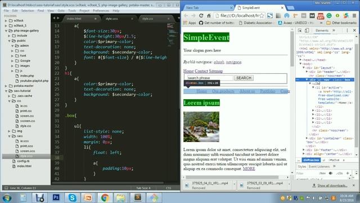Screen dimensions: 360x203
Task: Switch to DevTools Elements tab
Action: (x=322, y=30)
